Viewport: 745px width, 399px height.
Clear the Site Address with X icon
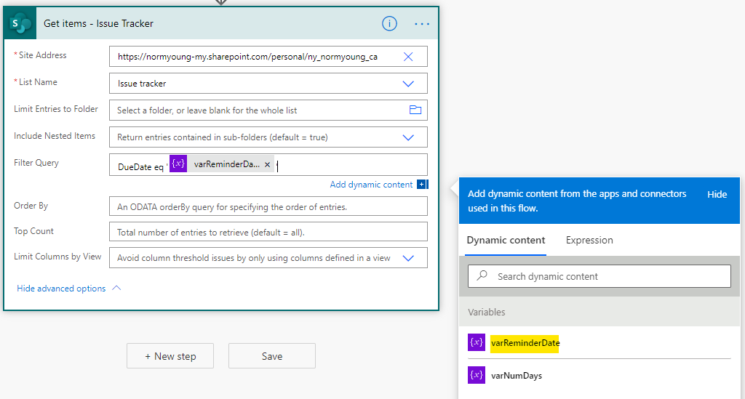click(x=408, y=57)
